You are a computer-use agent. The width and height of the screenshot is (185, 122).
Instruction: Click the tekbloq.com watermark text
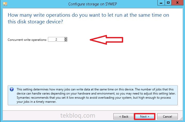pos(78,116)
